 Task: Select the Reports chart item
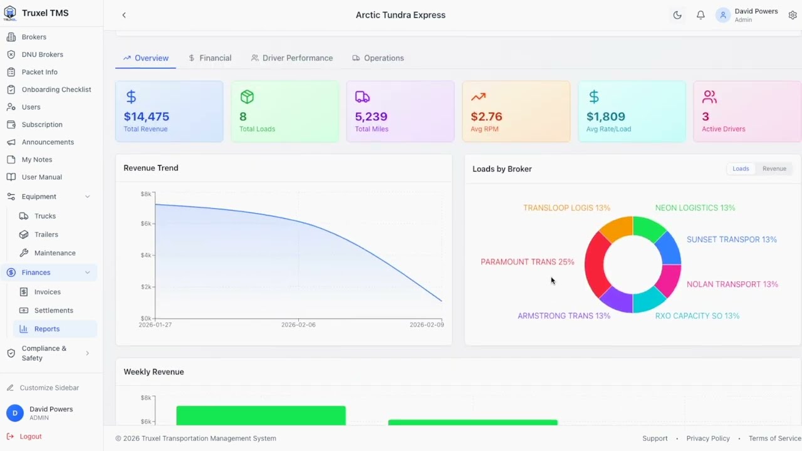[x=55, y=329]
